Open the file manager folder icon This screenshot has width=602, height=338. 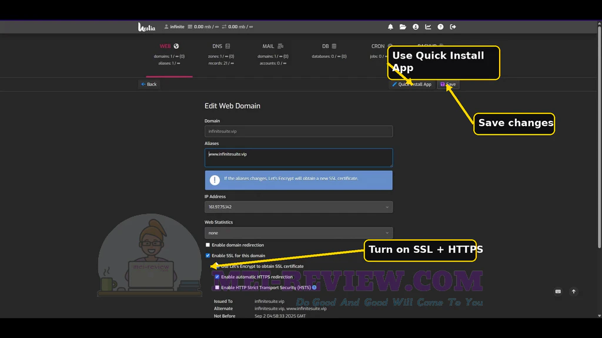click(x=403, y=27)
